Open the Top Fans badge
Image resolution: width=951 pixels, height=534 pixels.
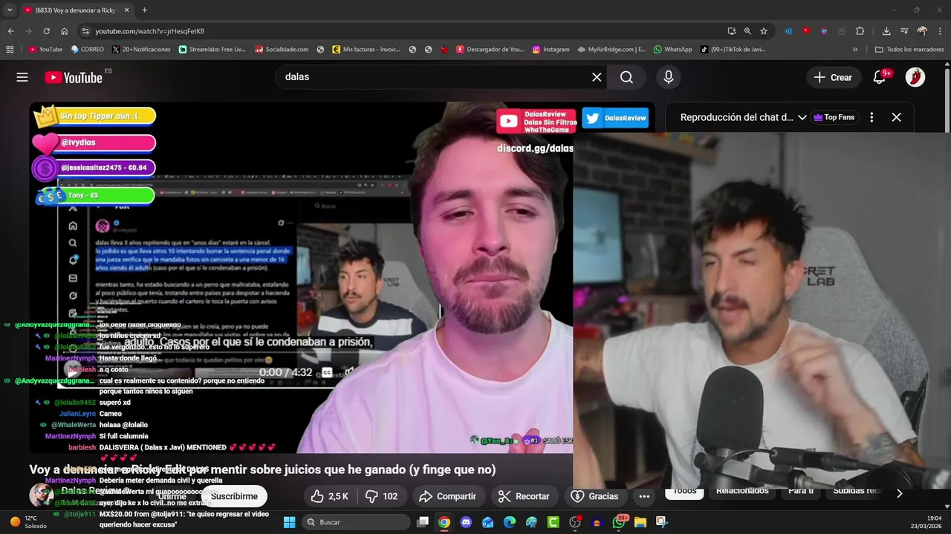click(x=834, y=117)
